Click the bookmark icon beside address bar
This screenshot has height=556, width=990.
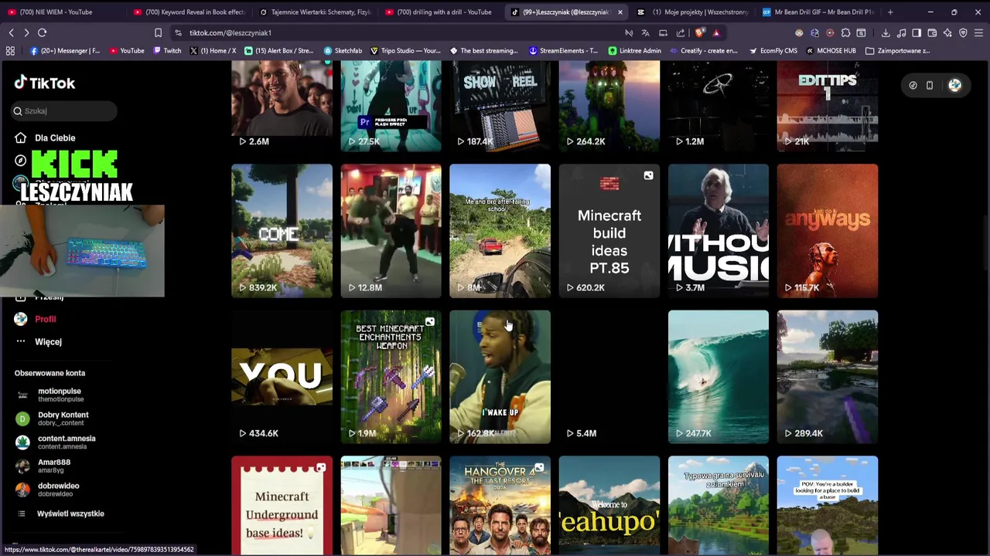(x=158, y=32)
